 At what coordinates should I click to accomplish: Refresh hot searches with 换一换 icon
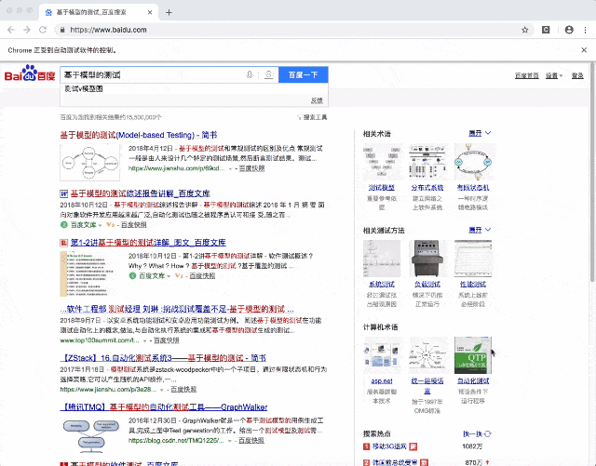click(x=488, y=433)
